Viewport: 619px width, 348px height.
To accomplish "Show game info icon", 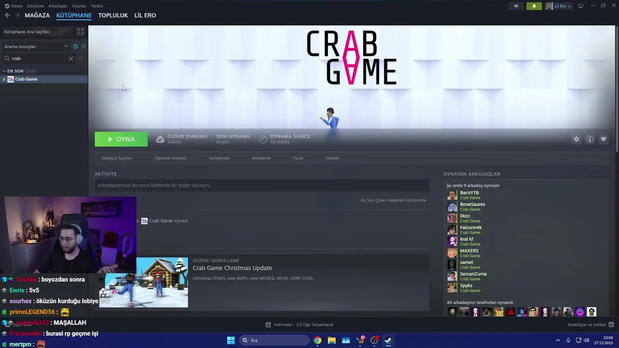I will click(x=590, y=139).
